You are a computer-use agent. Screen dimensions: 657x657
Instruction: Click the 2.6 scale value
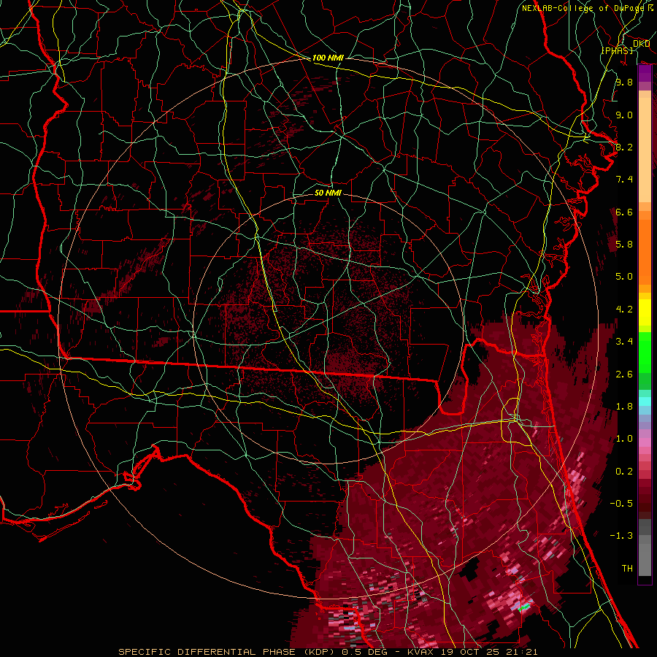pyautogui.click(x=624, y=374)
